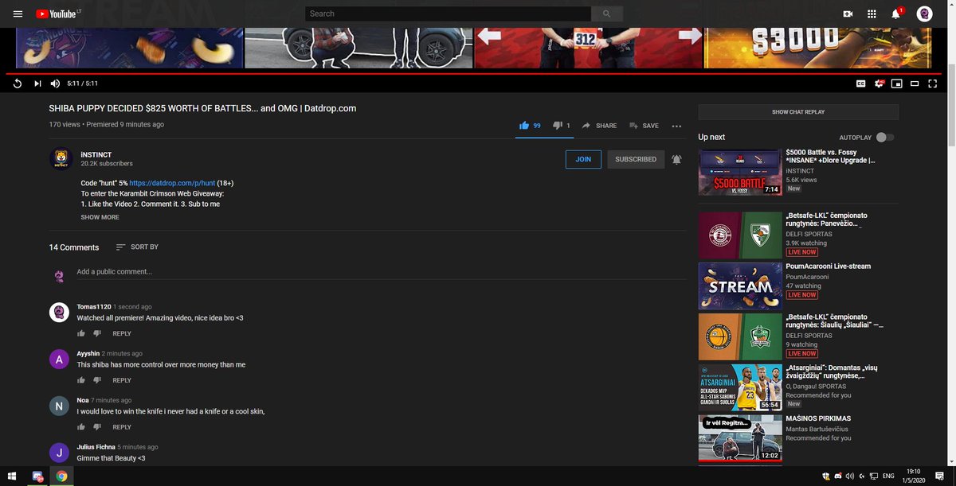
Task: Enter full screen mode
Action: click(932, 84)
